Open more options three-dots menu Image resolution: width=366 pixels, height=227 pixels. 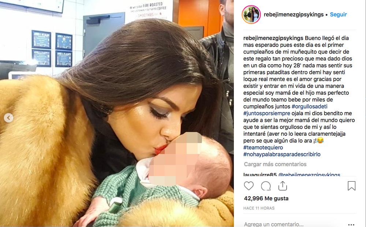[x=351, y=224]
